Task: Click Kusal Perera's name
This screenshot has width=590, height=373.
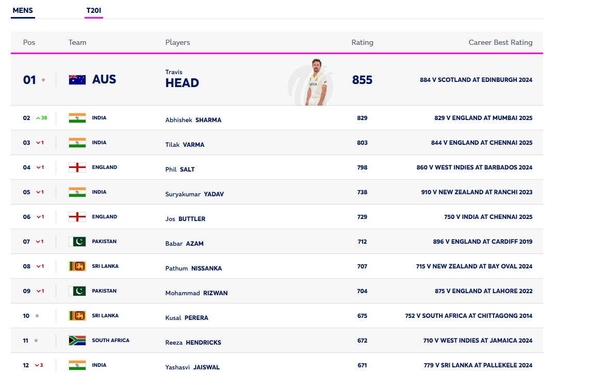Action: click(187, 318)
